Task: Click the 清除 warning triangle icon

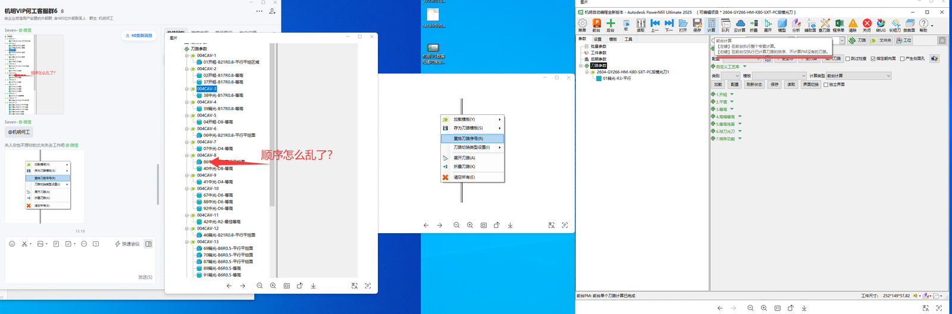Action: (x=853, y=25)
